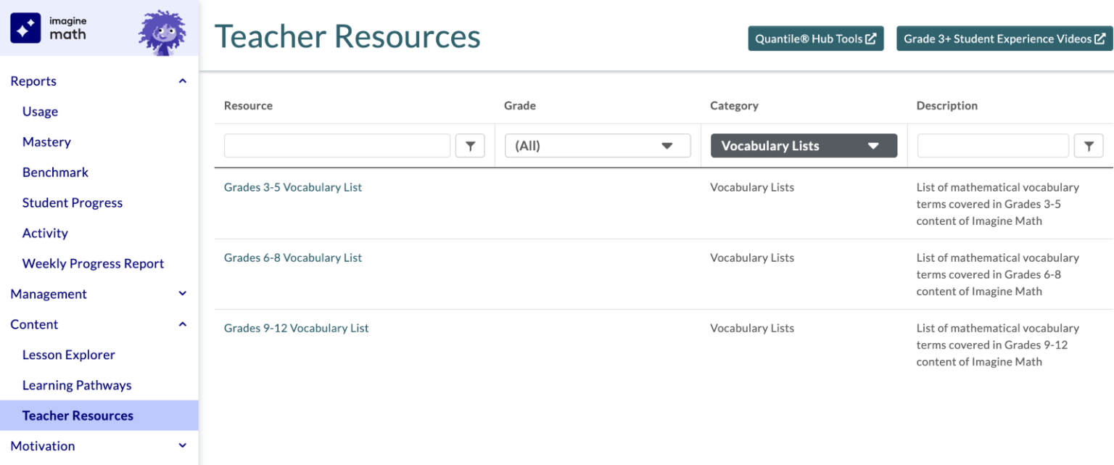This screenshot has height=465, width=1114.
Task: Collapse the Content sidebar section
Action: tap(182, 324)
